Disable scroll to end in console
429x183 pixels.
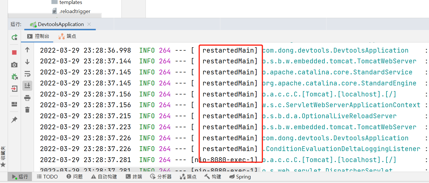pos(27,85)
